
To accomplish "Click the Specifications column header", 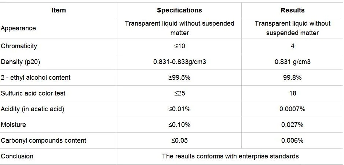I will pyautogui.click(x=179, y=10).
